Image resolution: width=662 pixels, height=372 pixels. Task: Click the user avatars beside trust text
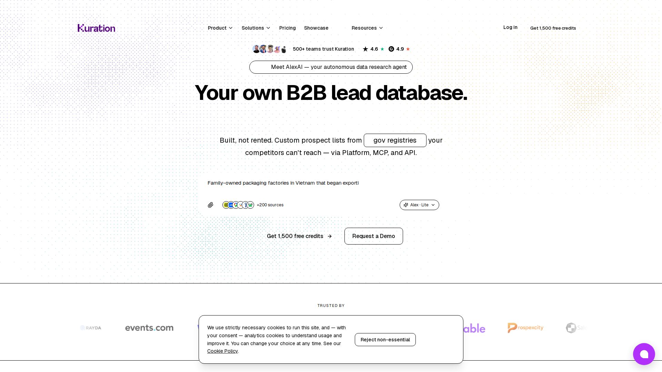(270, 49)
